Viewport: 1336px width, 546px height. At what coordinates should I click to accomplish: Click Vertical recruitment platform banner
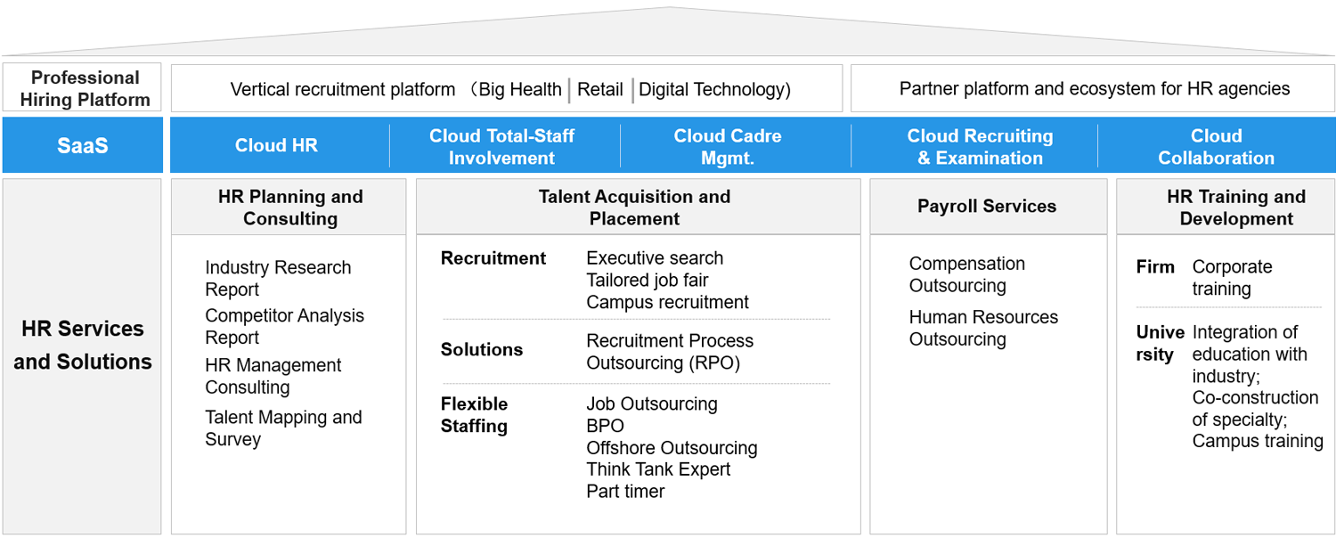click(507, 88)
